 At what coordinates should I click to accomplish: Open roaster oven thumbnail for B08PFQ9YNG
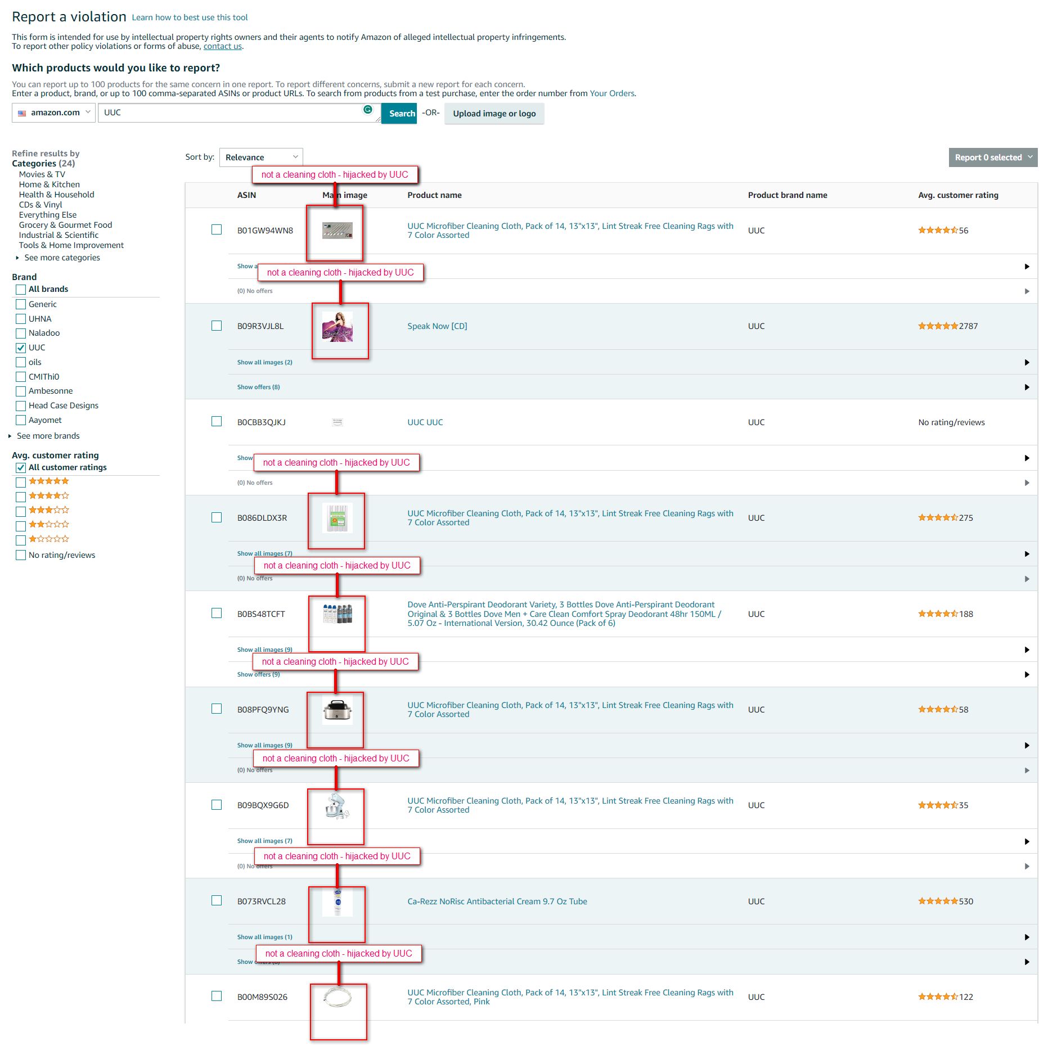pyautogui.click(x=338, y=710)
